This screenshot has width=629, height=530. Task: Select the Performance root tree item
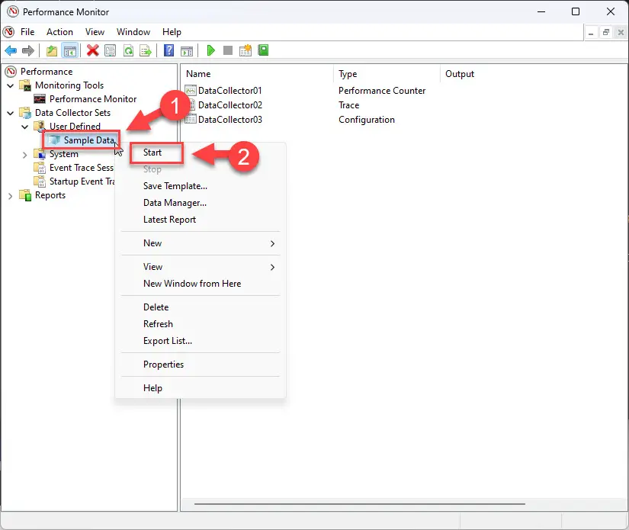coord(47,72)
